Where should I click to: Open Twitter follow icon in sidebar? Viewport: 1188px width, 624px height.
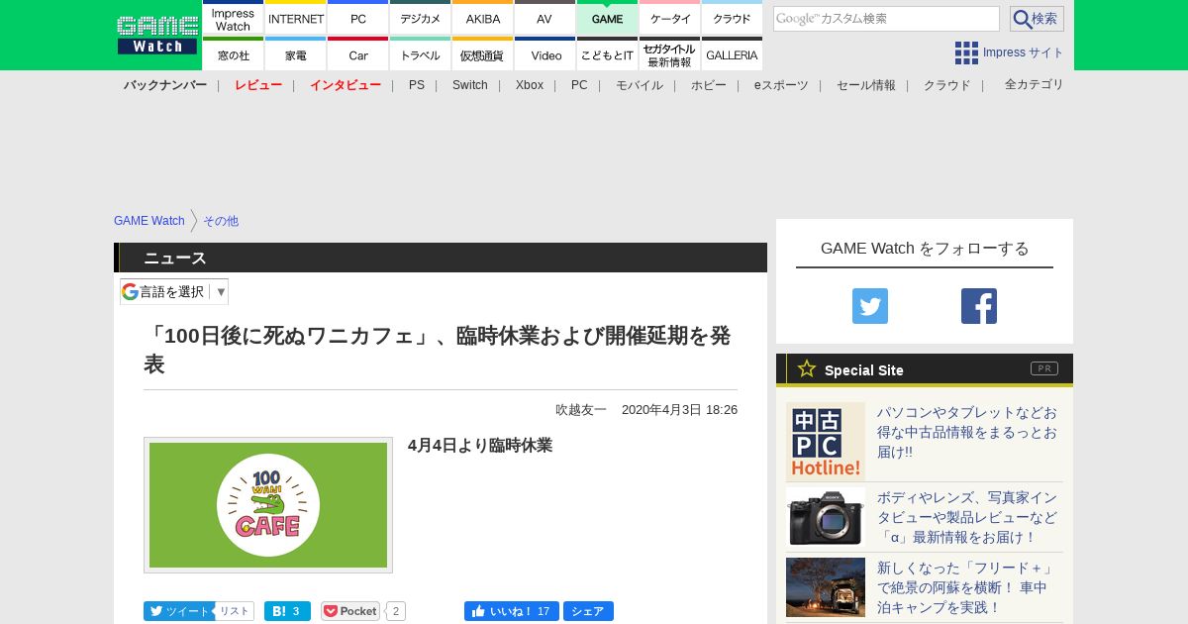[x=870, y=306]
